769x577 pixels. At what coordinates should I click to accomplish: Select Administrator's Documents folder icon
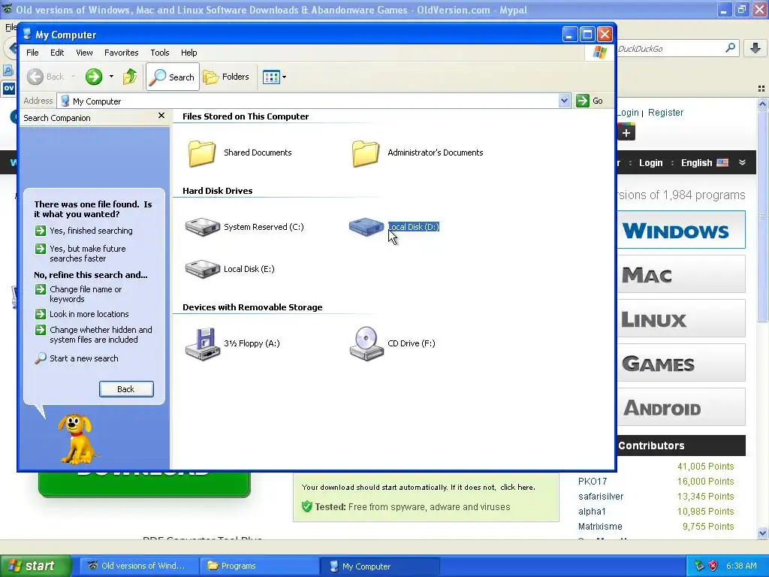[x=366, y=153]
